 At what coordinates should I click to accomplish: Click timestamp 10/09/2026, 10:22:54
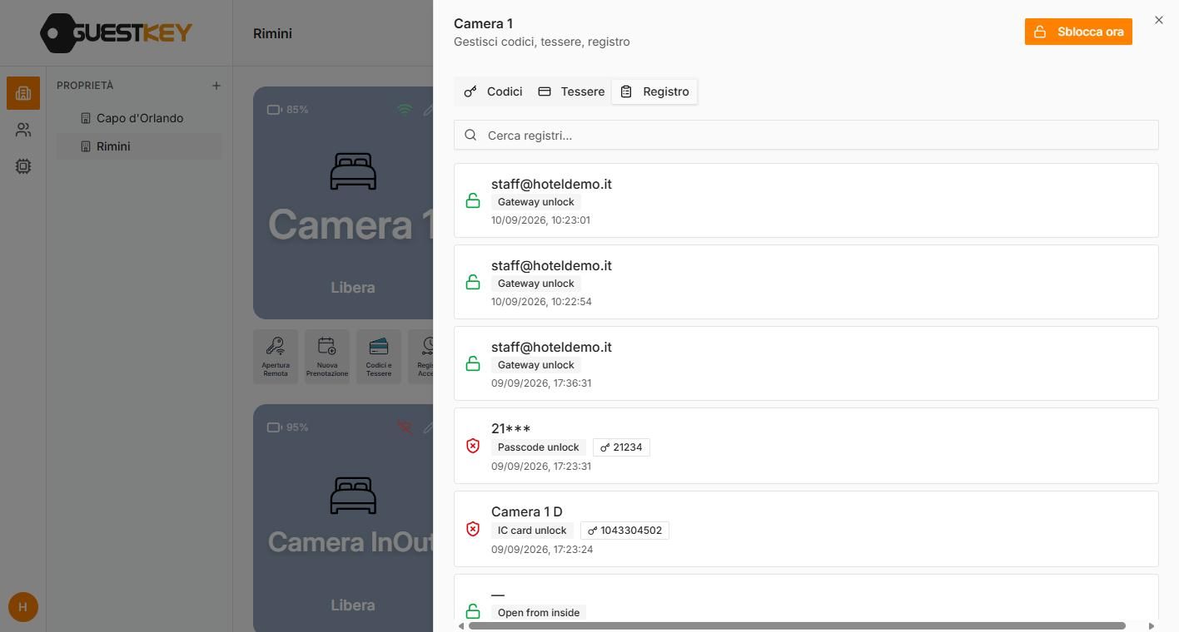541,302
